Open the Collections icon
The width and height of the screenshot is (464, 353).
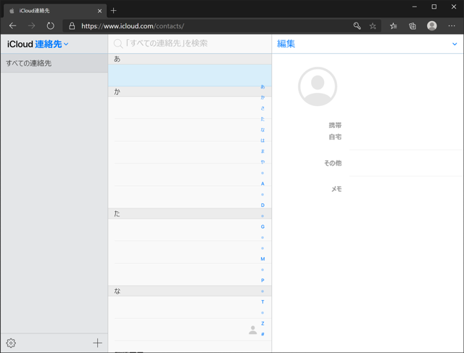click(413, 26)
